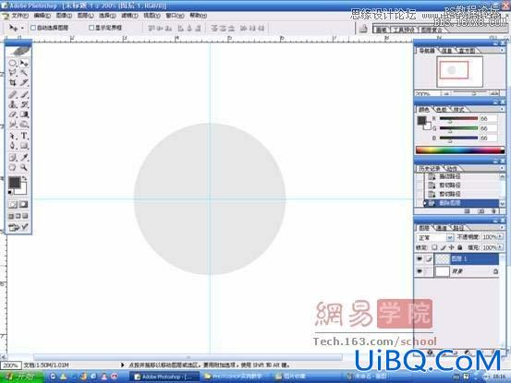Select the Blur tool

(13, 125)
